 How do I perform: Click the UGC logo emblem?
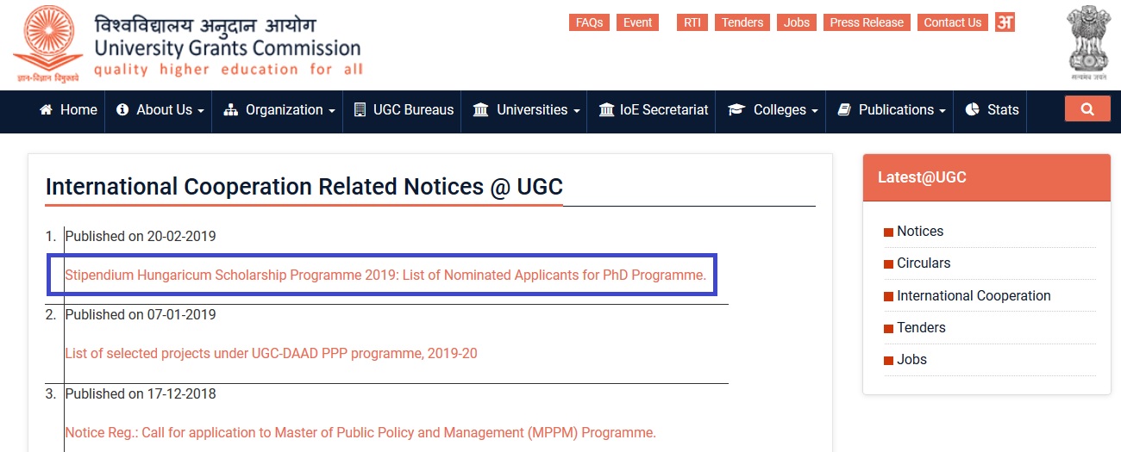(47, 43)
